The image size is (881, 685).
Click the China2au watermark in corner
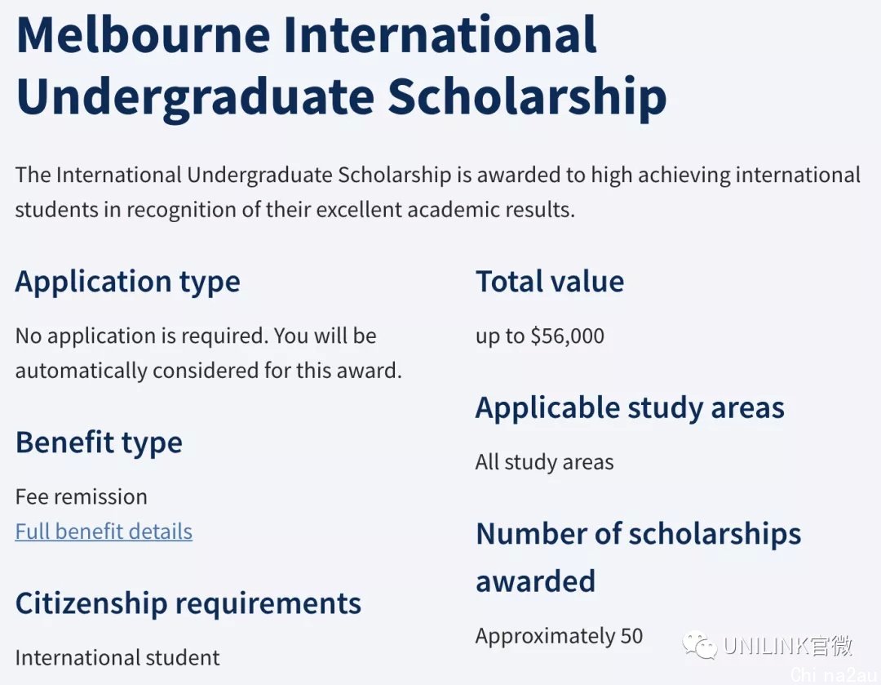[835, 674]
